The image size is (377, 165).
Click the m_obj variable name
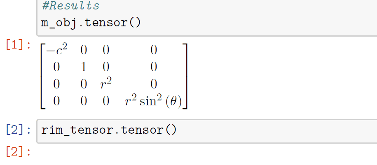point(59,23)
